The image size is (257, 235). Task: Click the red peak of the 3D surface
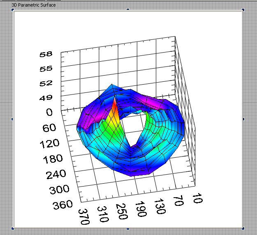(x=115, y=105)
